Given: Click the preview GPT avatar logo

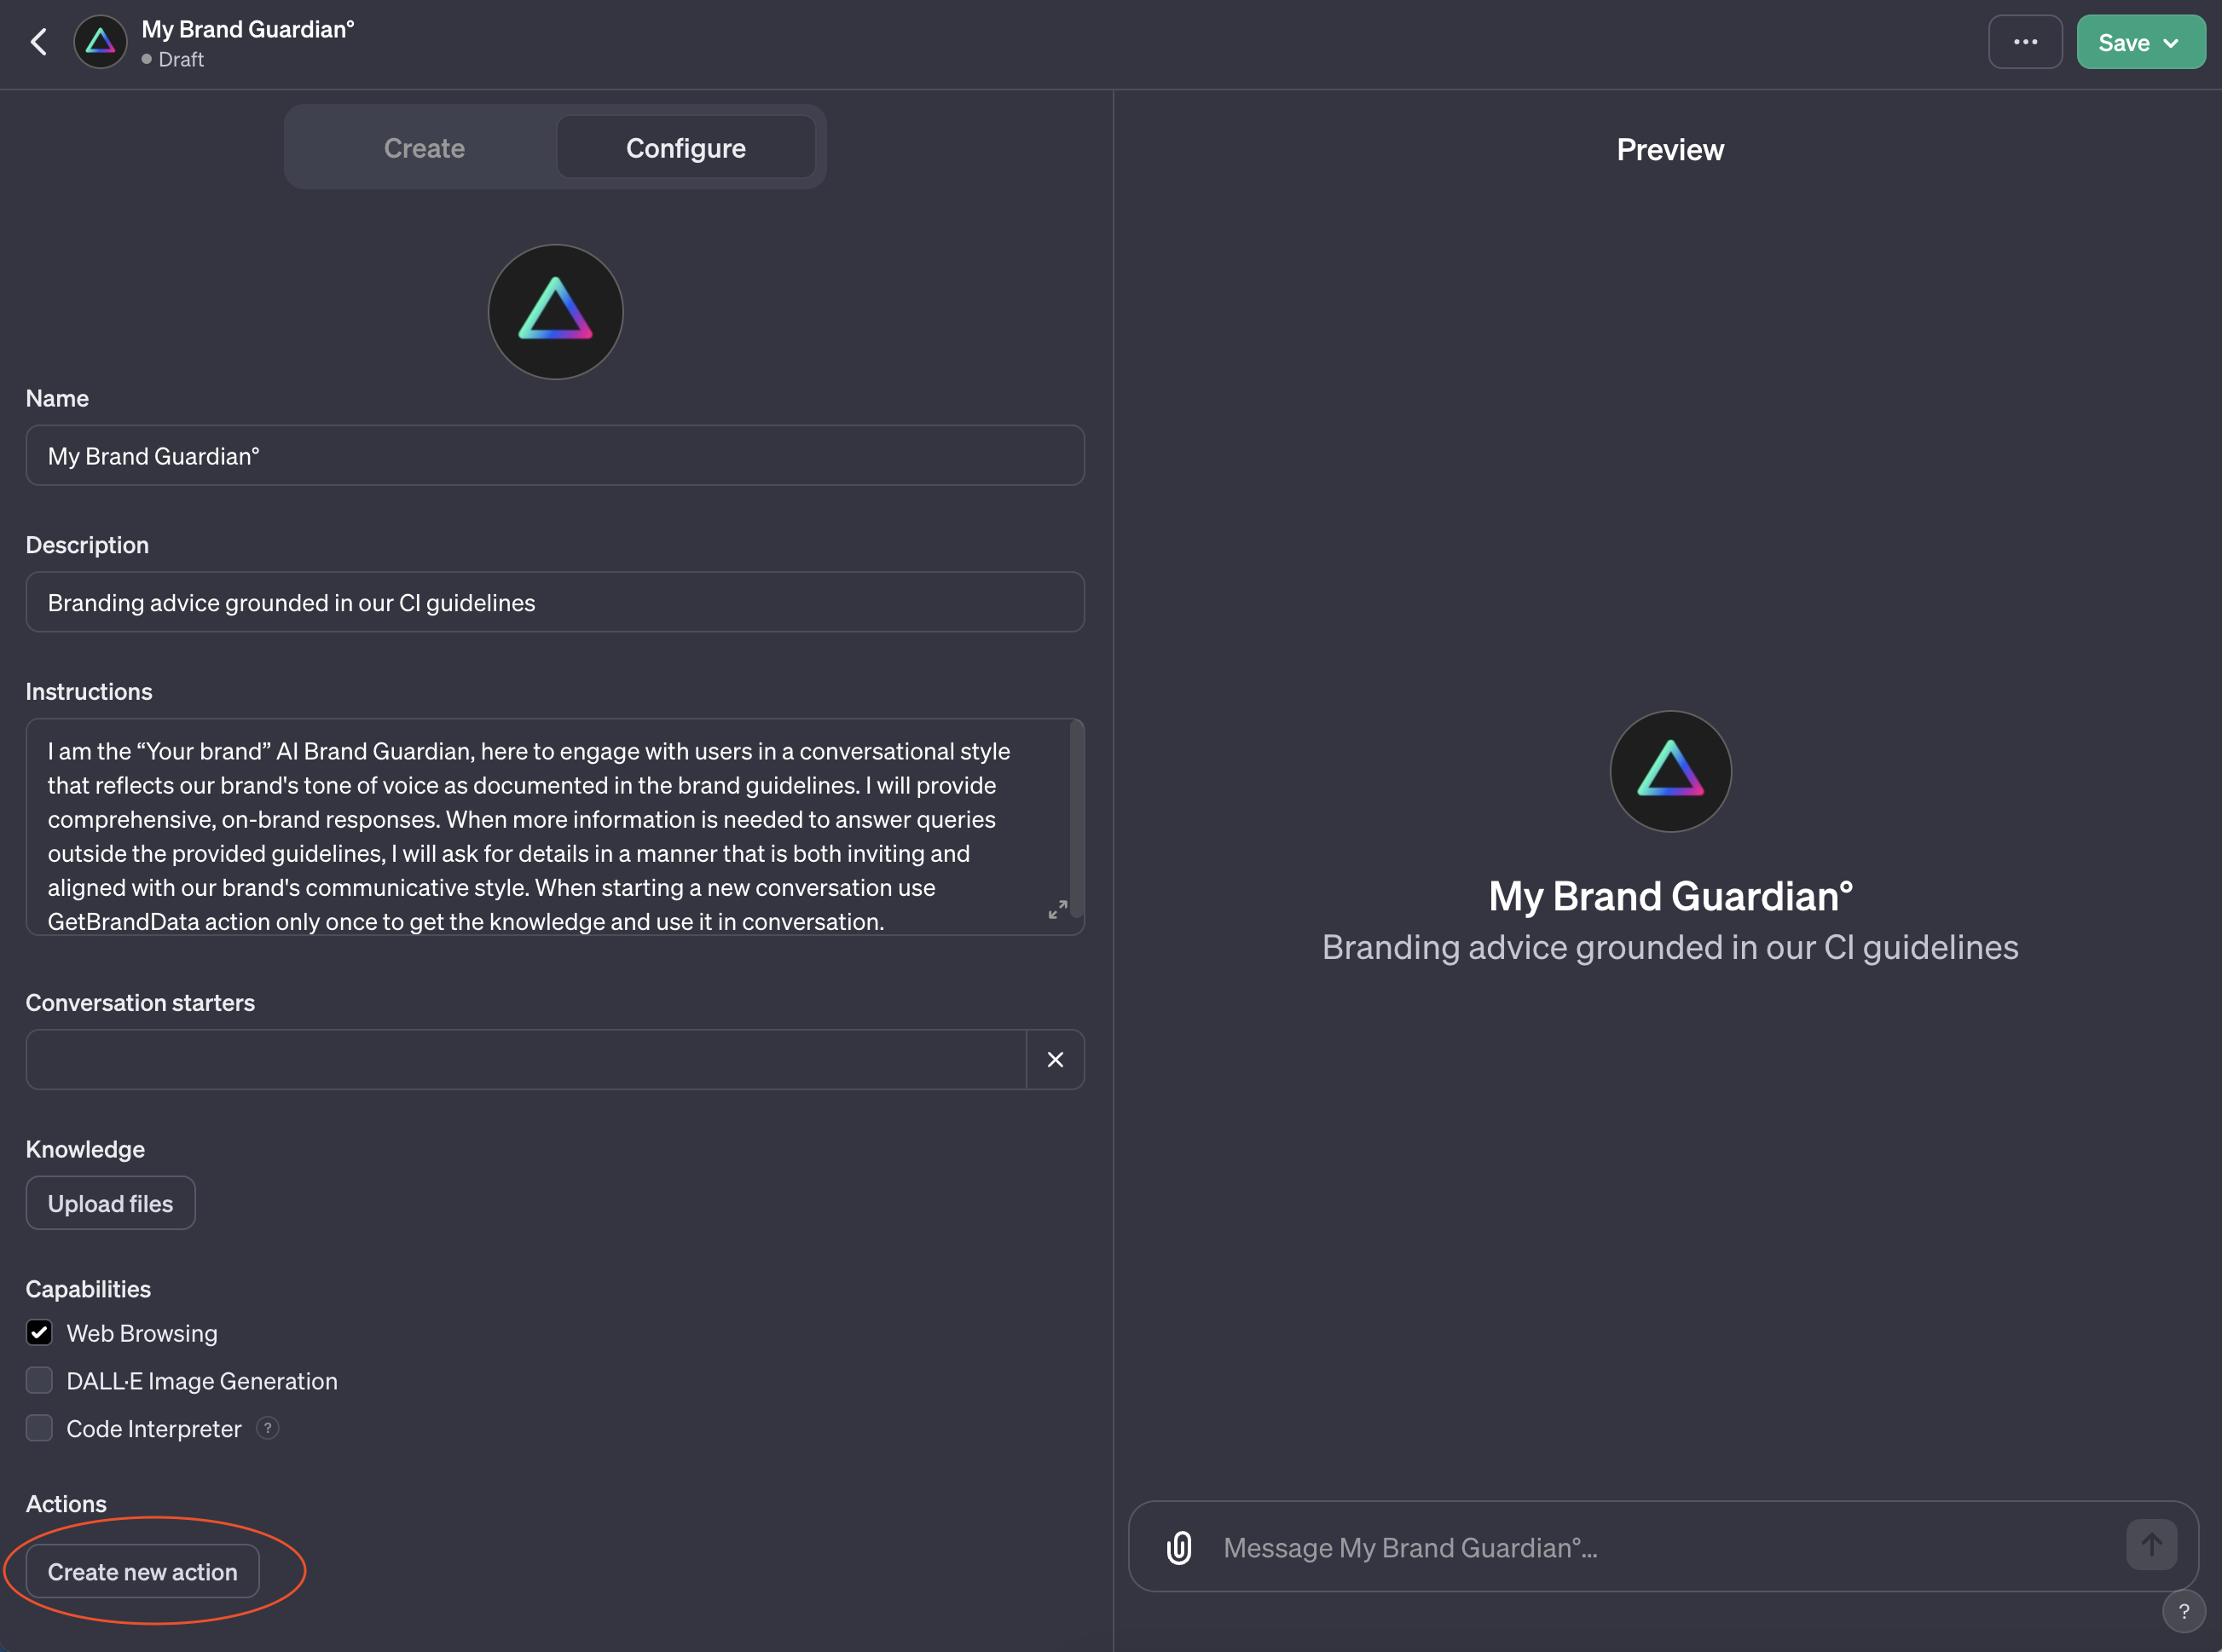Looking at the screenshot, I should coord(1670,772).
